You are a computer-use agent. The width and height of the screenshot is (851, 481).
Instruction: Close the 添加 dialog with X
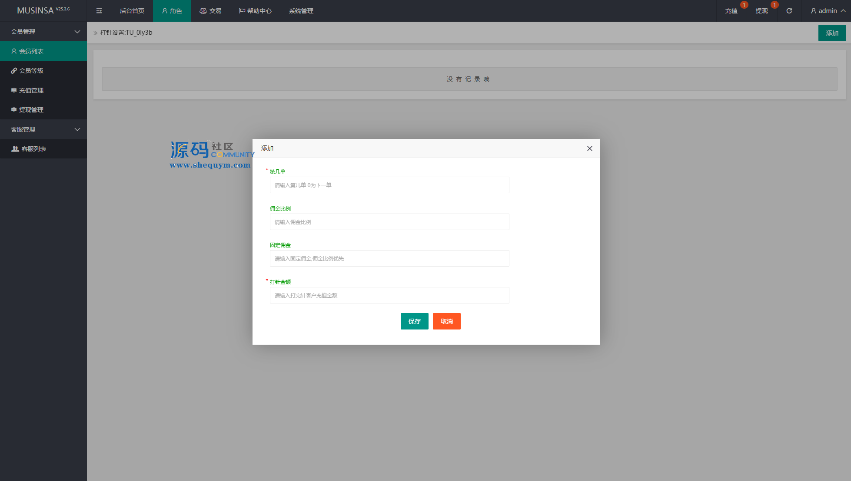click(589, 148)
